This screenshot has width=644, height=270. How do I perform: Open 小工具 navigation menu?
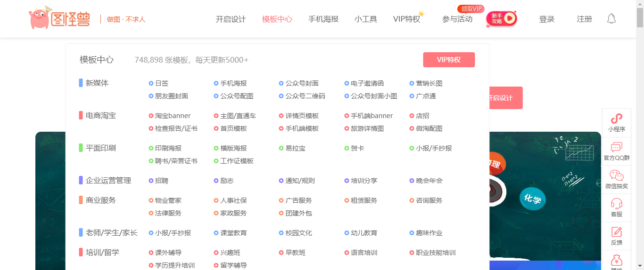point(366,19)
